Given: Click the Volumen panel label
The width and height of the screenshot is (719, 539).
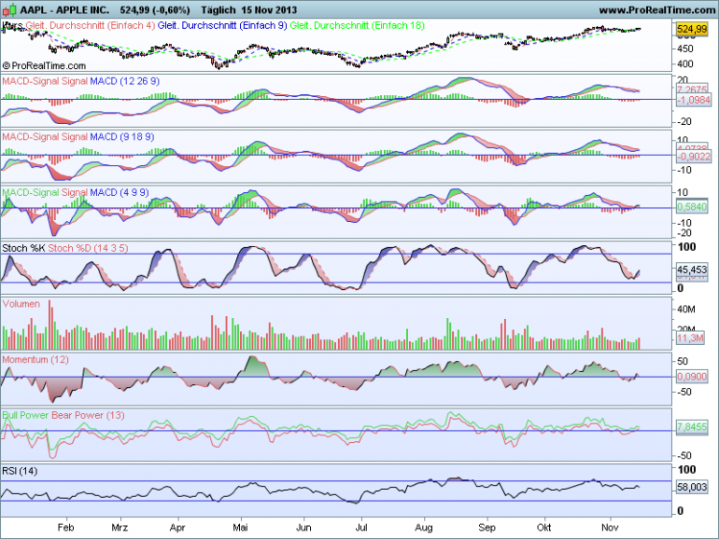Looking at the screenshot, I should click(21, 304).
